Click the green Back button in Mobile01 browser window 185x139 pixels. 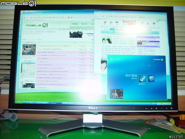24,18
